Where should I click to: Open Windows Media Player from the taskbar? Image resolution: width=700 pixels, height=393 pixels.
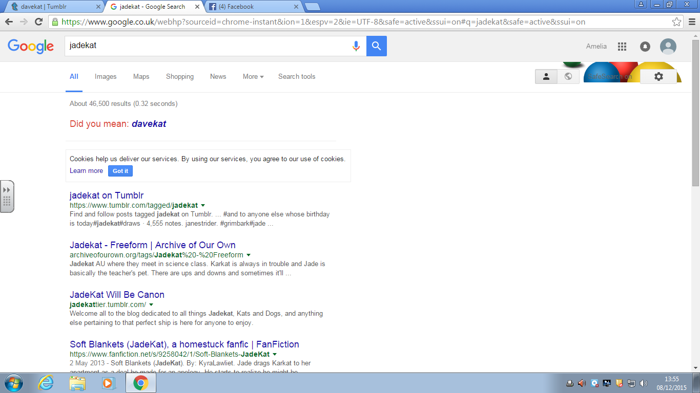[109, 383]
